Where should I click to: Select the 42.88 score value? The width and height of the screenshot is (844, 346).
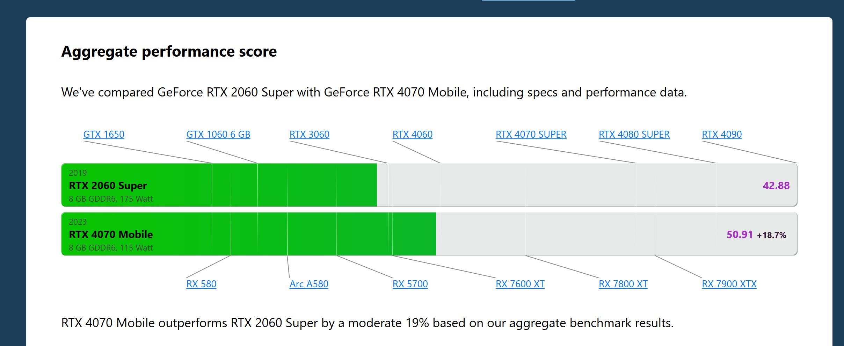(776, 186)
